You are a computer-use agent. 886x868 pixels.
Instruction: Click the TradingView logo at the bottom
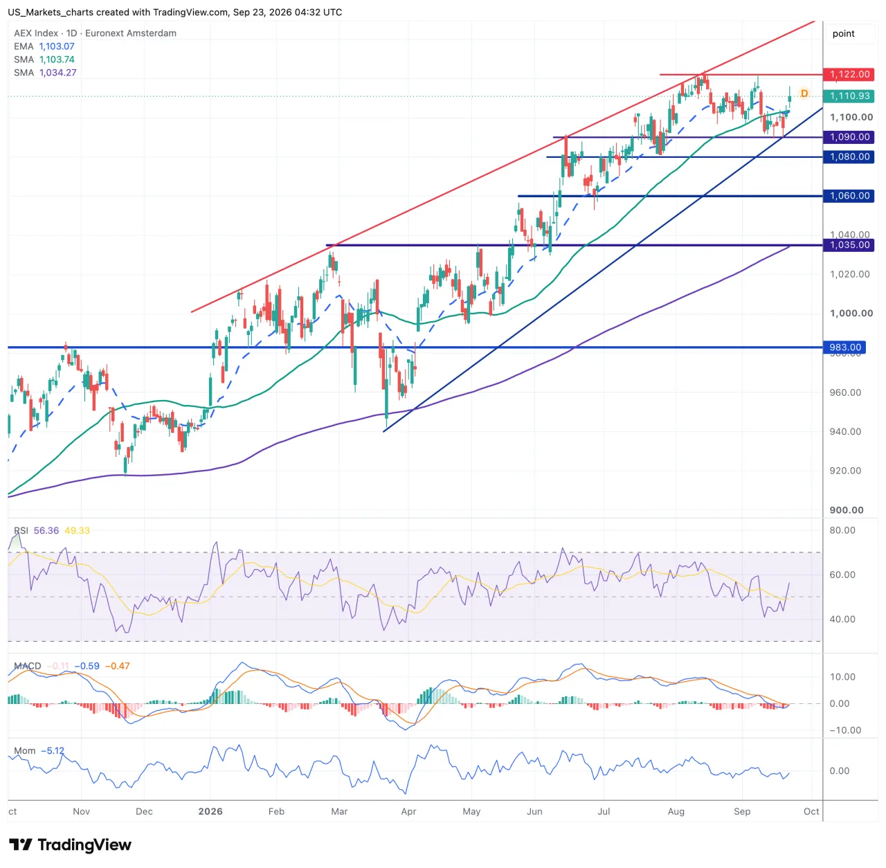70,844
